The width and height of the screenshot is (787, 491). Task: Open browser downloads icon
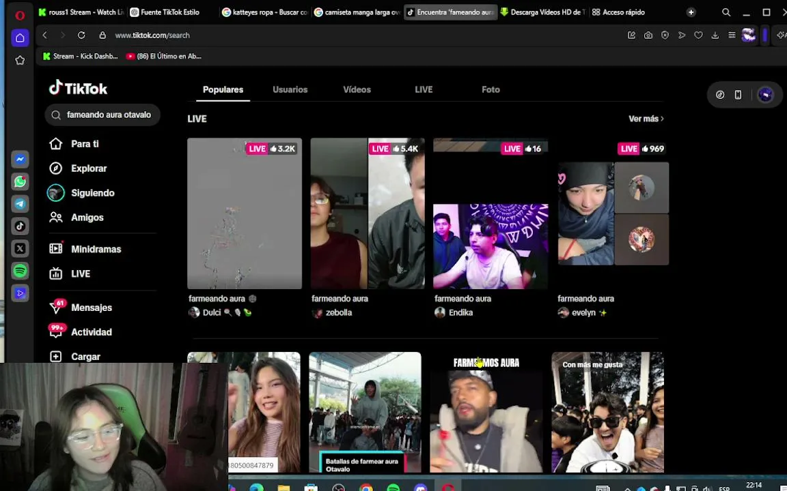pos(715,35)
